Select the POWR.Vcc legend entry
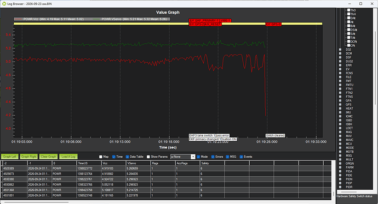The height and width of the screenshot is (204, 378). (x=49, y=19)
